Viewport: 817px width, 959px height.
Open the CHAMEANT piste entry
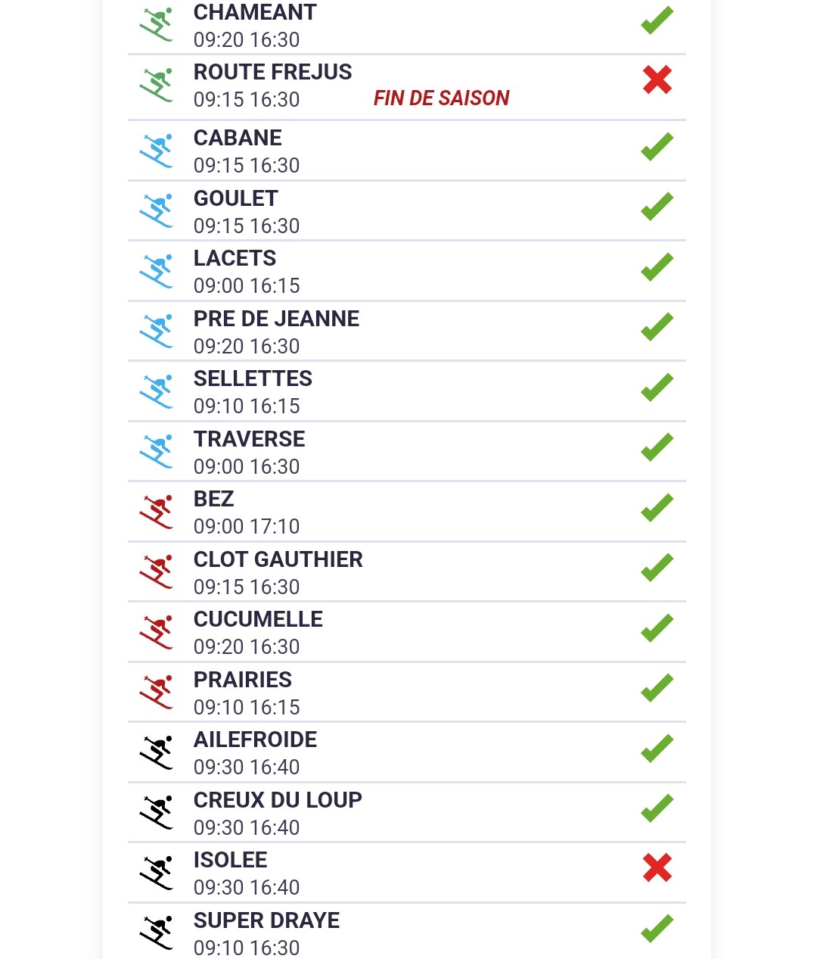coord(255,13)
